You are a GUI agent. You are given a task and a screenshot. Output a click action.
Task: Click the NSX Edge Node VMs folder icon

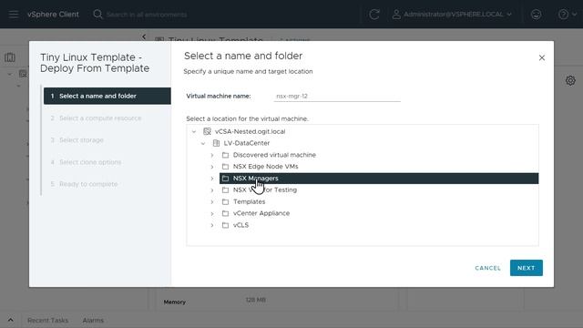(x=225, y=166)
